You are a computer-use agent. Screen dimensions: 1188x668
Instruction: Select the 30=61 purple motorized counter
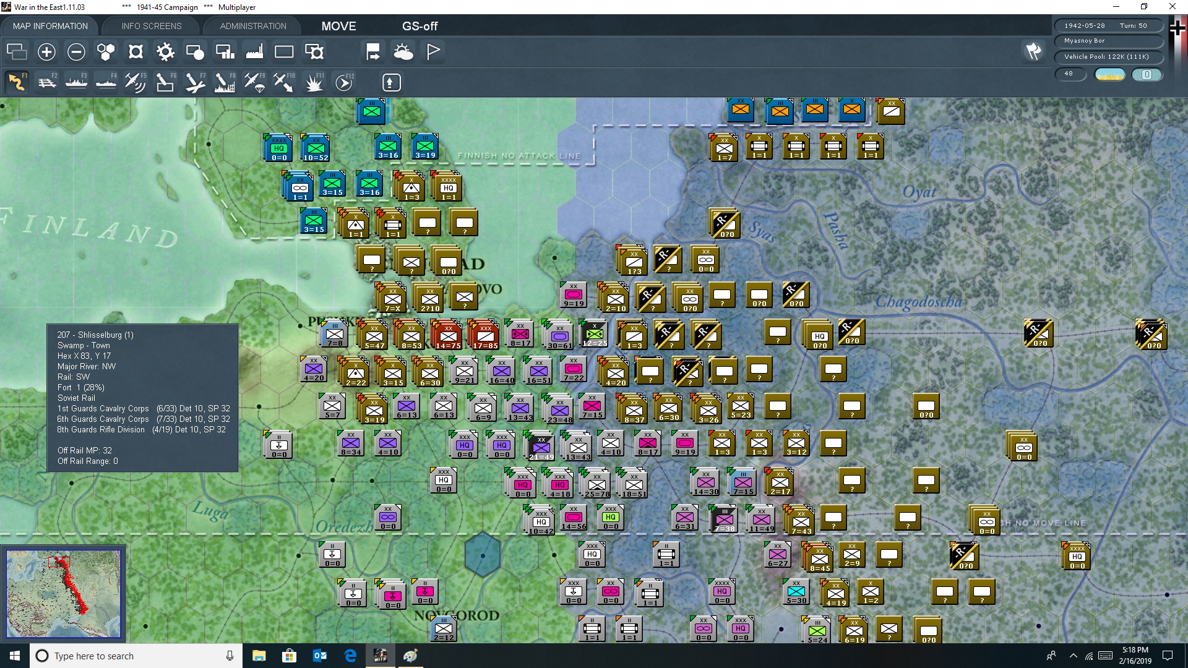[x=559, y=335]
